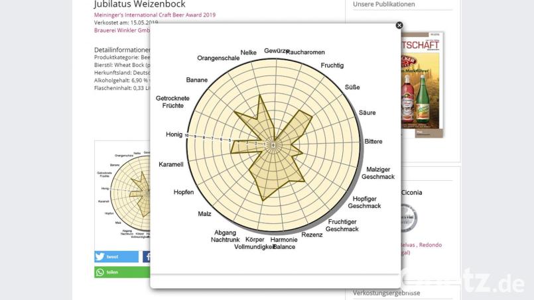This screenshot has width=534, height=300.
Task: Click the Twitter bird icon
Action: [x=100, y=256]
